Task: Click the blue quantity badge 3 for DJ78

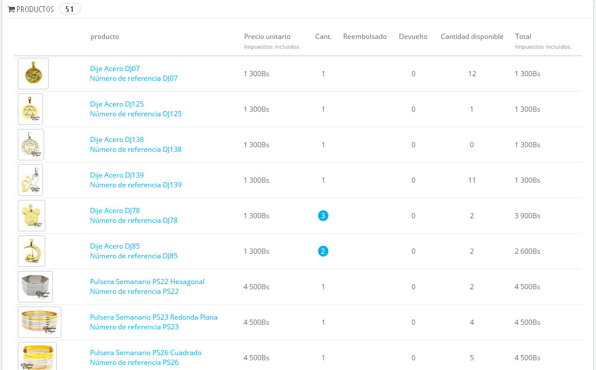Action: 323,216
